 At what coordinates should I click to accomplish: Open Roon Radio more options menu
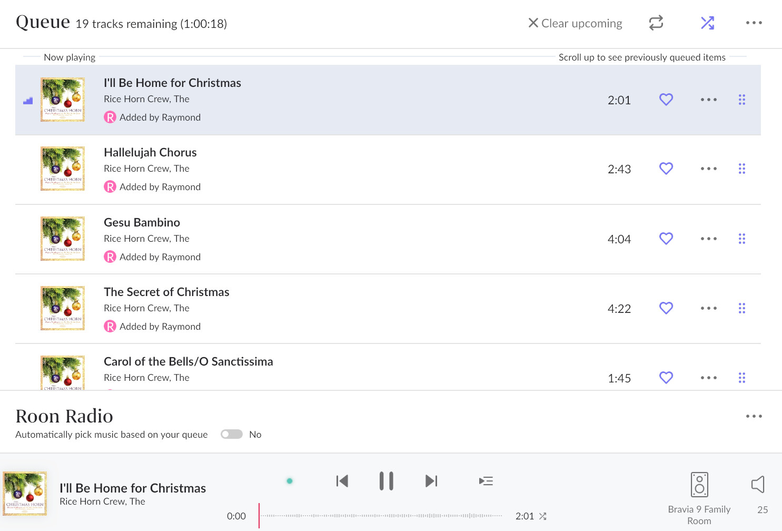click(x=754, y=416)
